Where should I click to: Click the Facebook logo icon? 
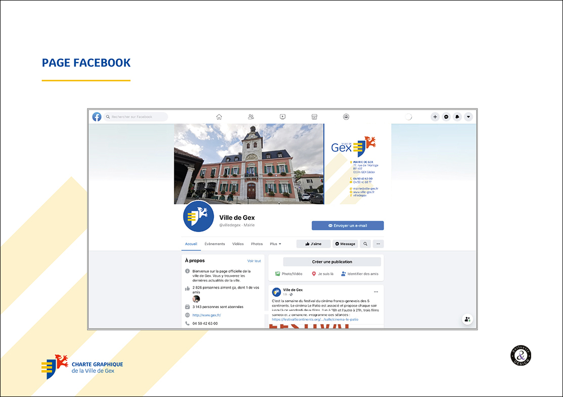(x=97, y=117)
